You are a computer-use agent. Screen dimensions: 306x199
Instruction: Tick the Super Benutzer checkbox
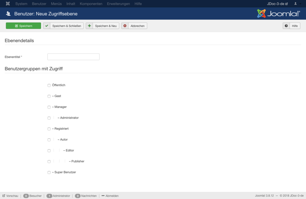[x=49, y=172]
